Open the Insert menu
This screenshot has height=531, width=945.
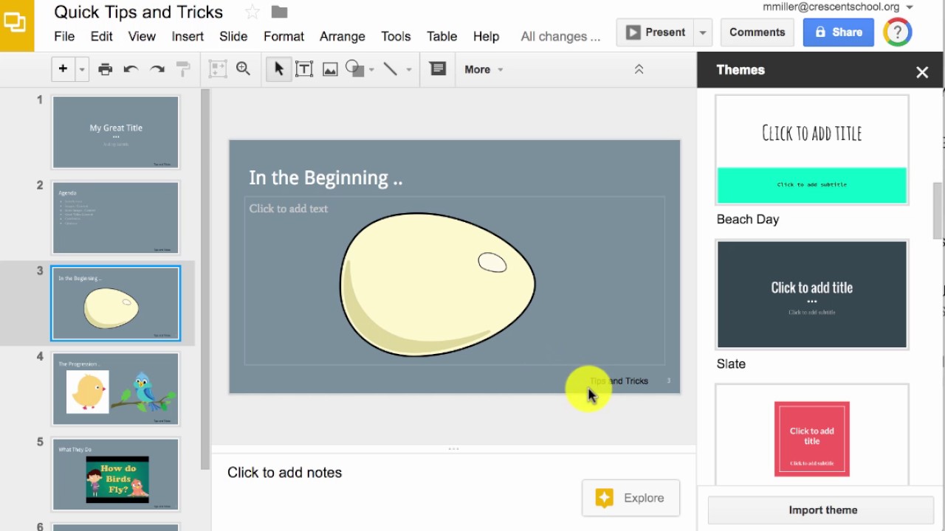point(188,36)
